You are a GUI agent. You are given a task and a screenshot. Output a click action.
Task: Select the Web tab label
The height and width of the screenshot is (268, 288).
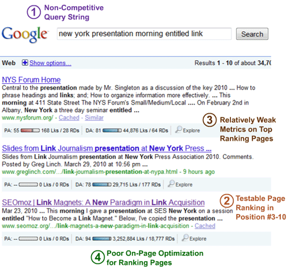9,63
